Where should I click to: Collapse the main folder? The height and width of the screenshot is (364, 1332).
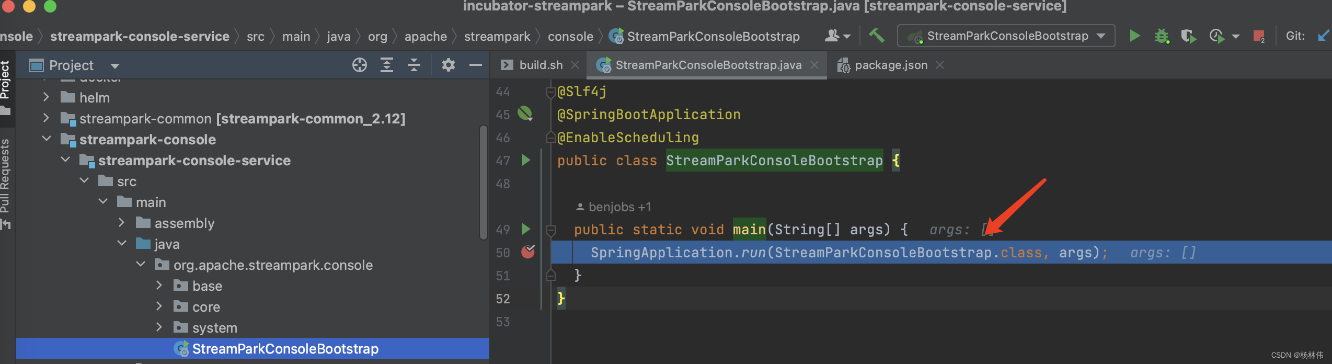pos(103,202)
